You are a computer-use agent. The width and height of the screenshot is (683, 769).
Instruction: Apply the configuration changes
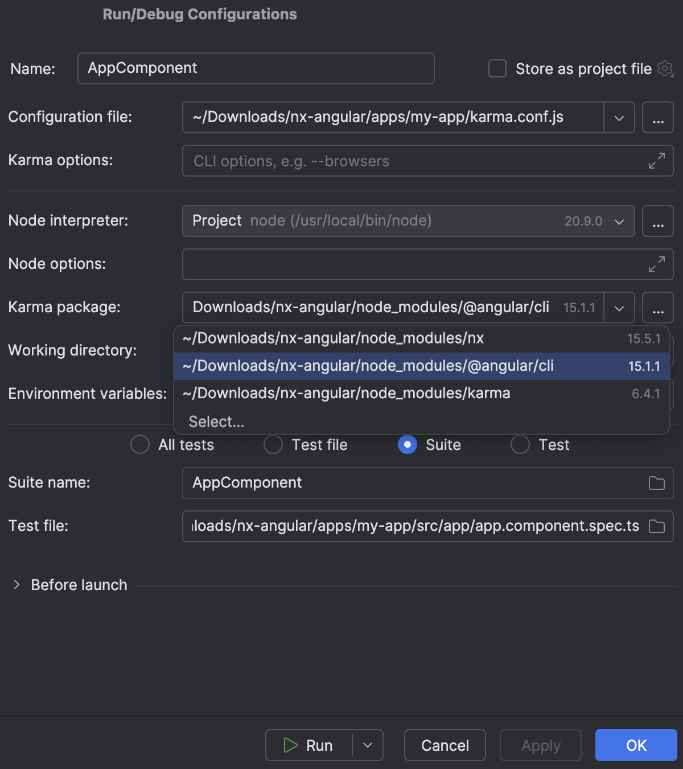[x=540, y=745]
